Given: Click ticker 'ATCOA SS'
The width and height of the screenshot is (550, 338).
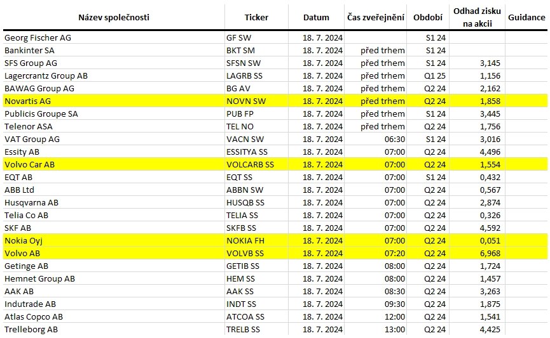Looking at the screenshot, I should (x=245, y=316).
